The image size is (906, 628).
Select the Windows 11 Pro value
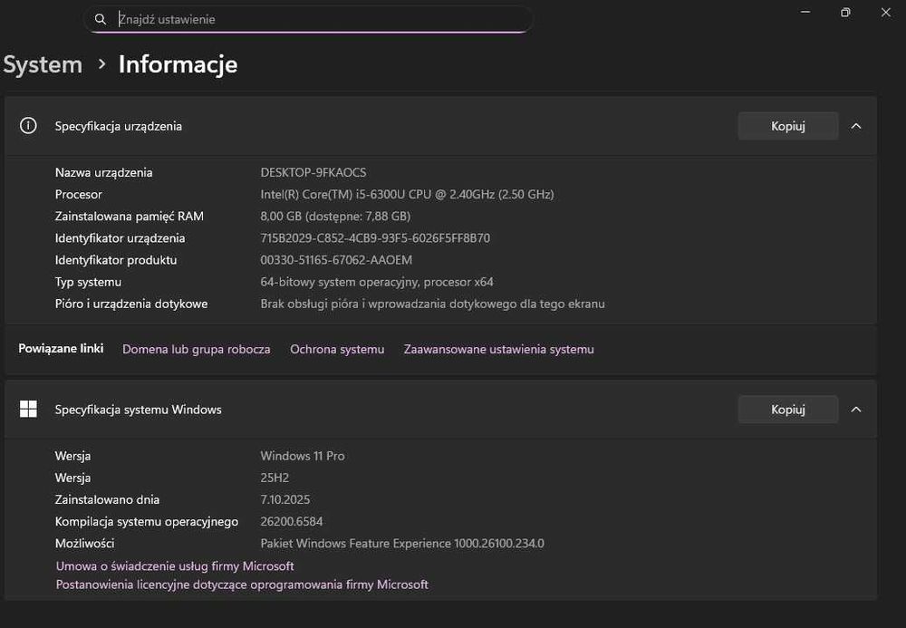click(x=303, y=456)
